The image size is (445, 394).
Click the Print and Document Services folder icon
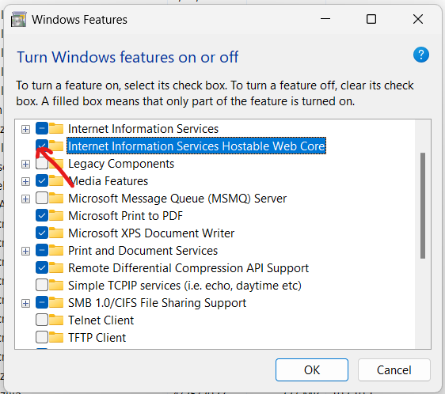(x=56, y=251)
